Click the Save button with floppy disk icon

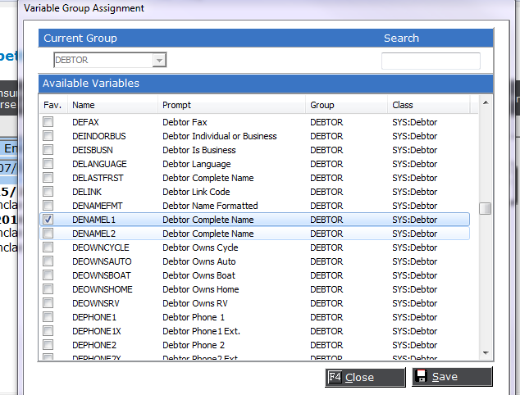[x=452, y=377]
